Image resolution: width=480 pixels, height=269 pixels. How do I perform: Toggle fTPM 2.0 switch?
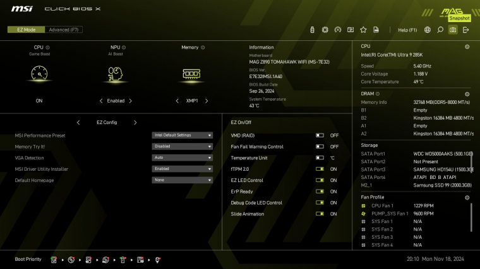click(320, 169)
